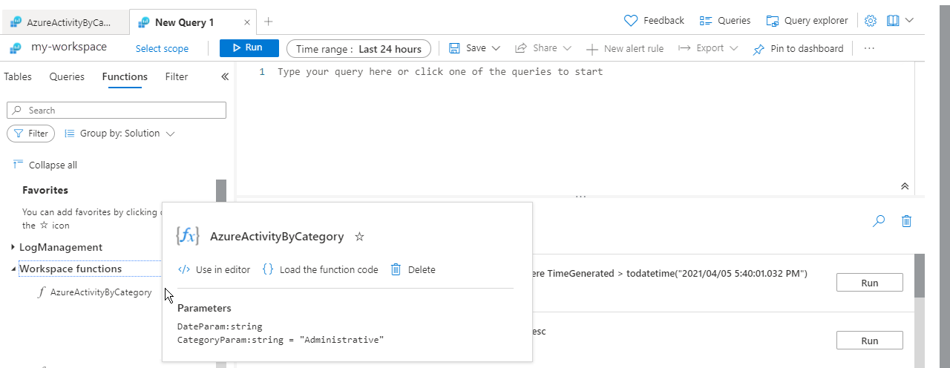Click the Favorites heading
950x368 pixels.
pyautogui.click(x=45, y=190)
